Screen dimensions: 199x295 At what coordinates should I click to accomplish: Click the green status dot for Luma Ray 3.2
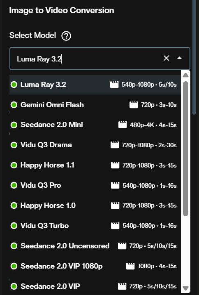pyautogui.click(x=14, y=85)
